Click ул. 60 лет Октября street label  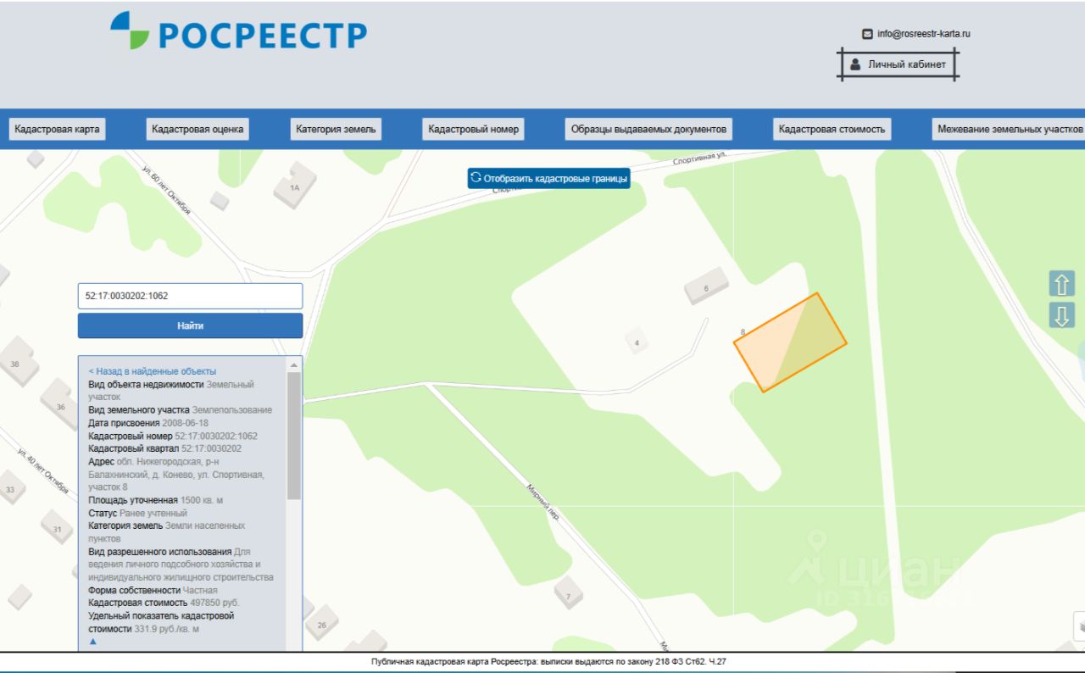click(166, 191)
